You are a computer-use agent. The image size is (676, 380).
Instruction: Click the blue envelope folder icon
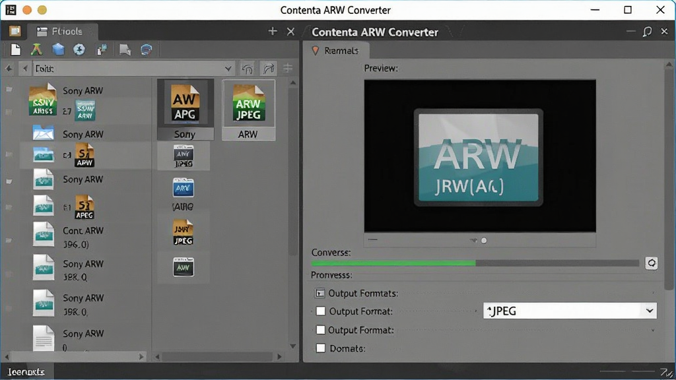tap(44, 133)
